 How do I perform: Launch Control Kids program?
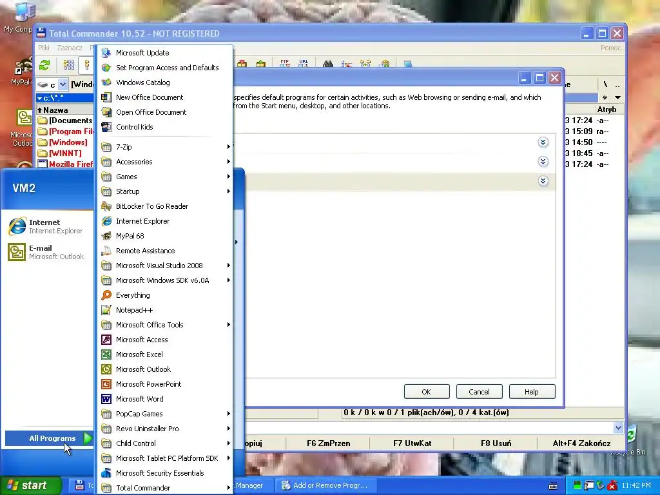tap(165, 127)
